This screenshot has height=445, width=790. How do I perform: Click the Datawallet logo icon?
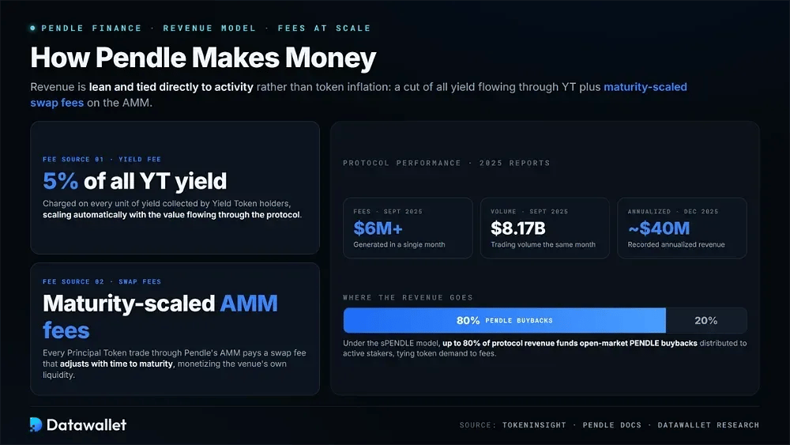click(36, 424)
